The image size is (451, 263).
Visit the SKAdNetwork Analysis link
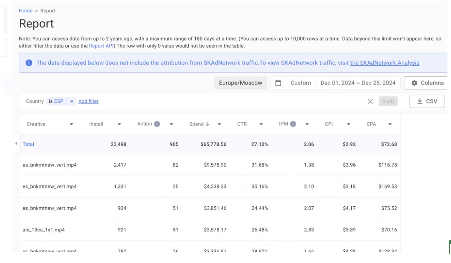point(385,63)
